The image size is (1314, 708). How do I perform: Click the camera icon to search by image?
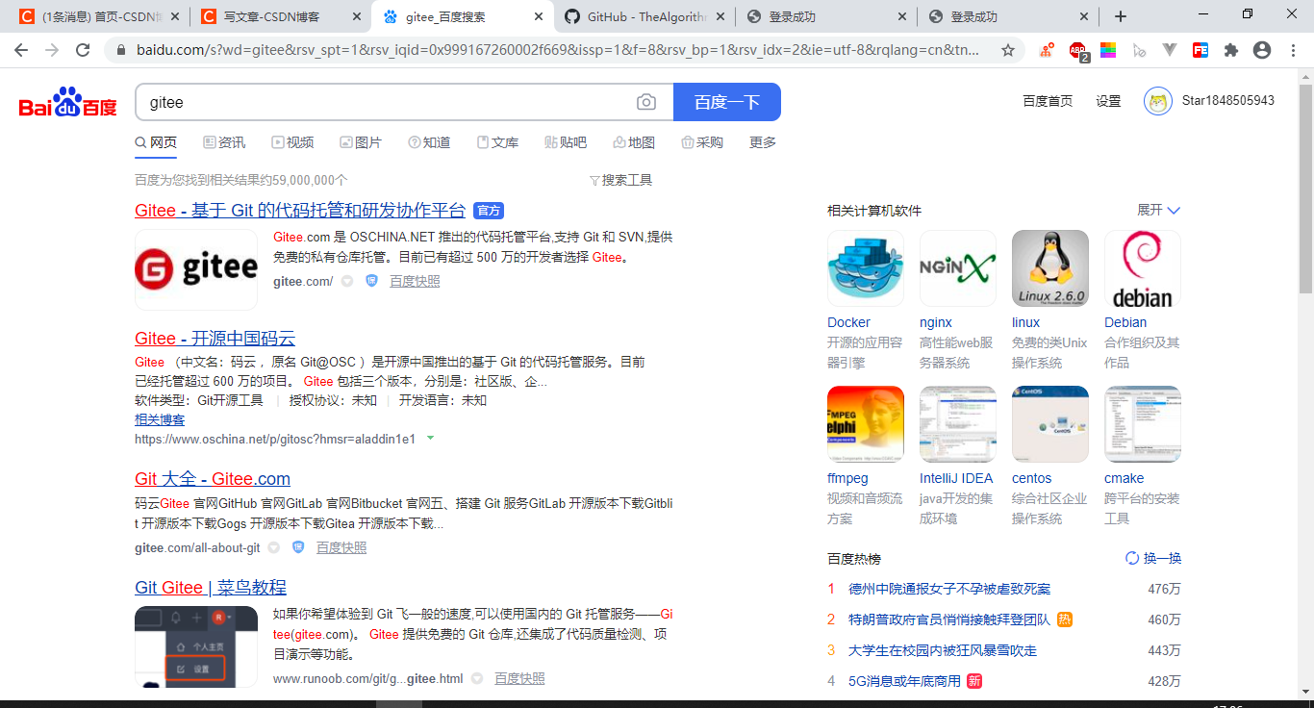(x=645, y=101)
